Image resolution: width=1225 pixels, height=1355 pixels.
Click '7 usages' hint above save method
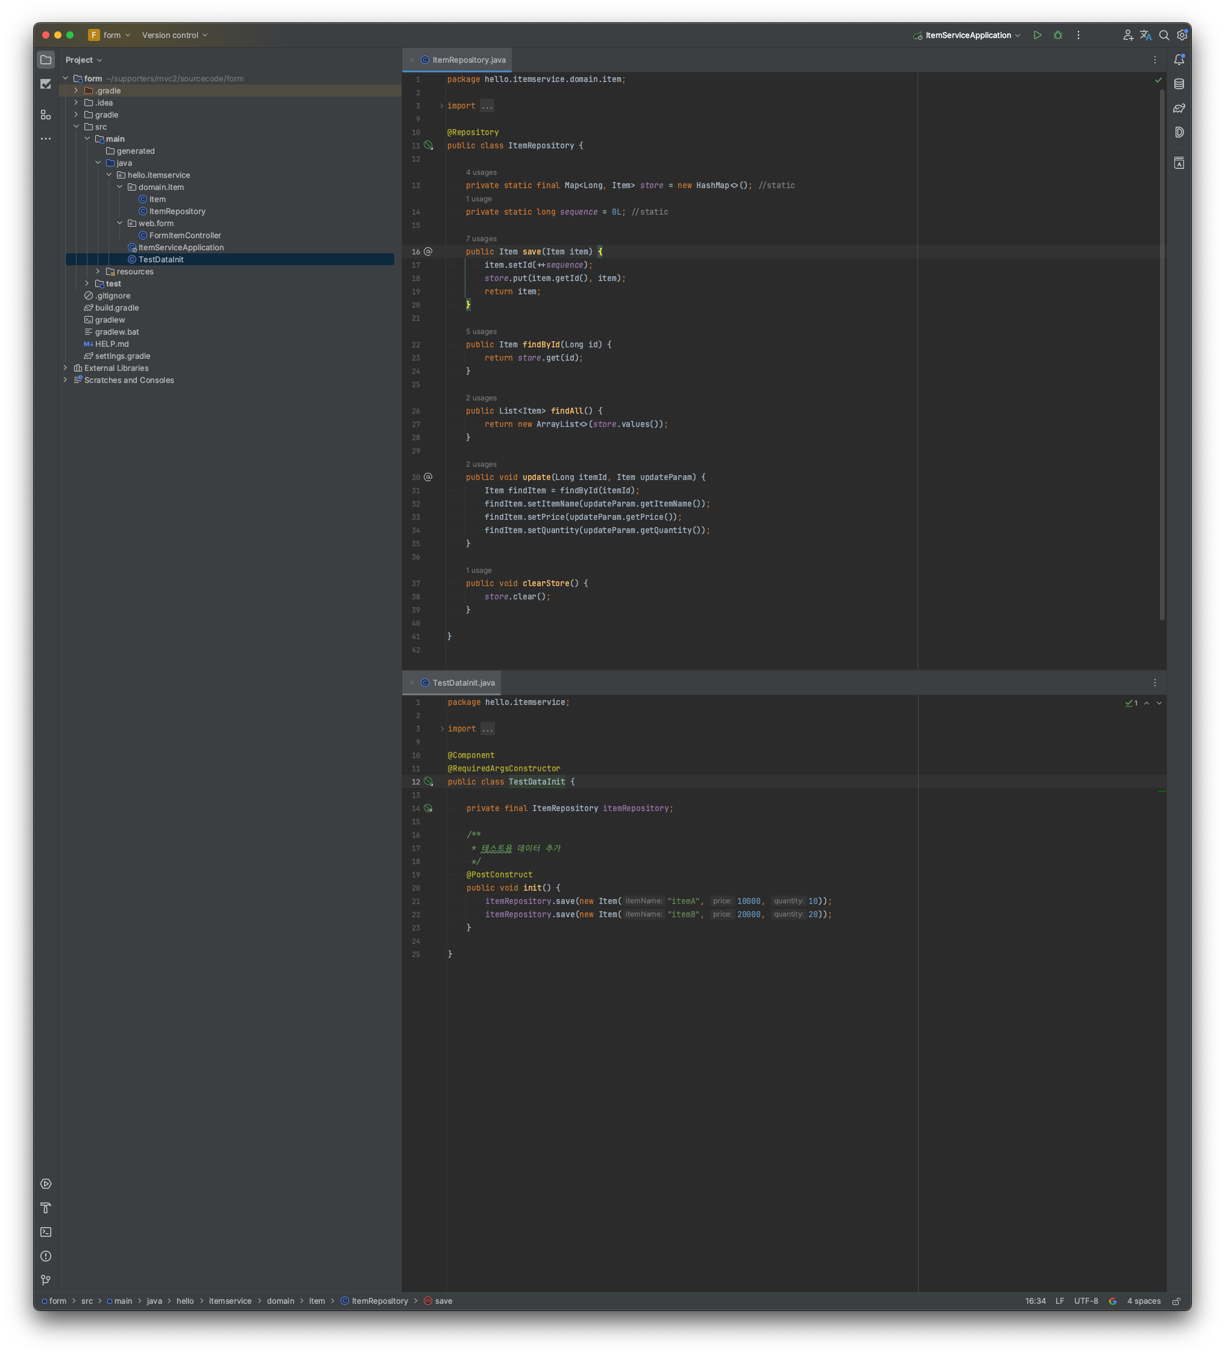click(481, 239)
